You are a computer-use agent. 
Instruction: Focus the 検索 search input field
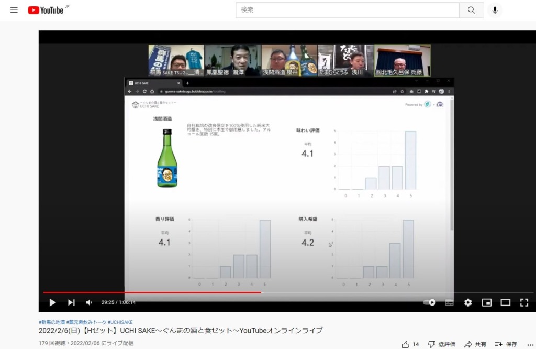[x=347, y=10]
